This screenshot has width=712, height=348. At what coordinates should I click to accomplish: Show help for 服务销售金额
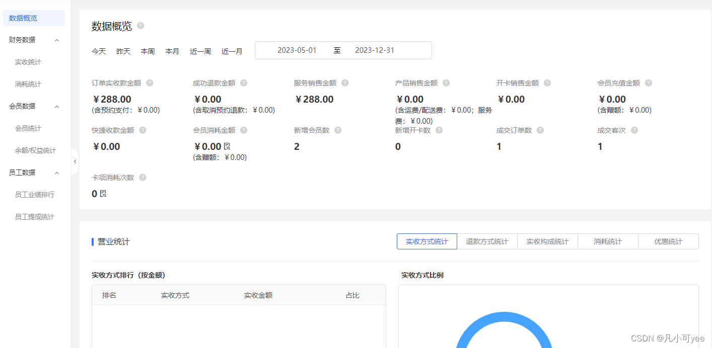pos(345,83)
